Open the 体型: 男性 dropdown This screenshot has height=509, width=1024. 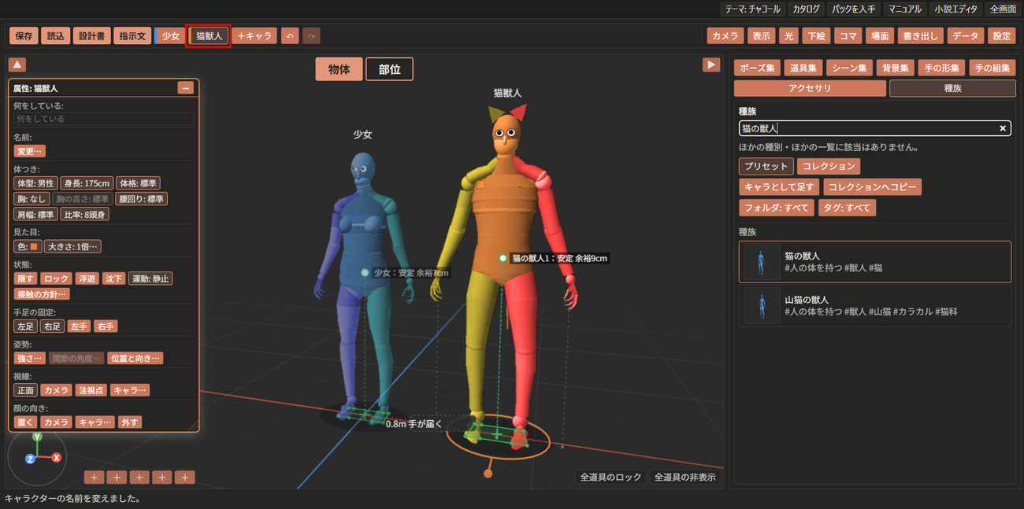point(35,183)
